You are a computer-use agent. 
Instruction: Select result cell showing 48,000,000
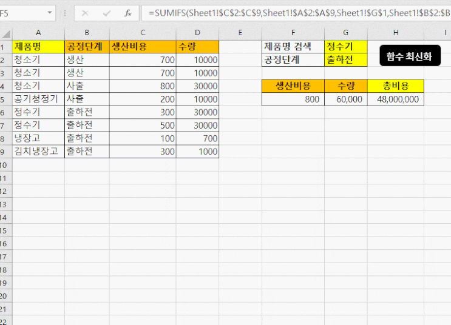pyautogui.click(x=396, y=99)
